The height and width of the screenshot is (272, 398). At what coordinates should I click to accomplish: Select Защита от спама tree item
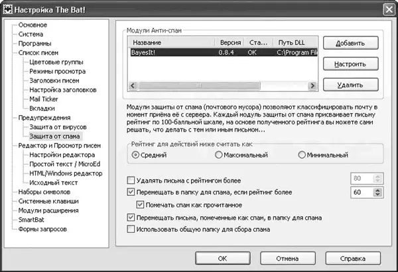click(54, 136)
